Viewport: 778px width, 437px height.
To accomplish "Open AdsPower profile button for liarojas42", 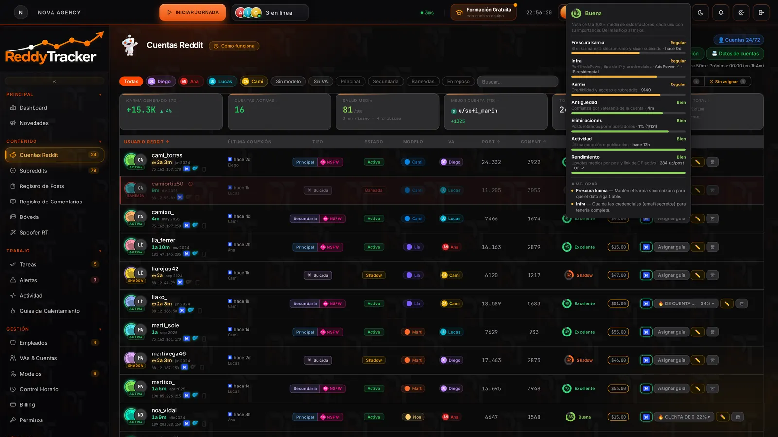I will pos(646,275).
